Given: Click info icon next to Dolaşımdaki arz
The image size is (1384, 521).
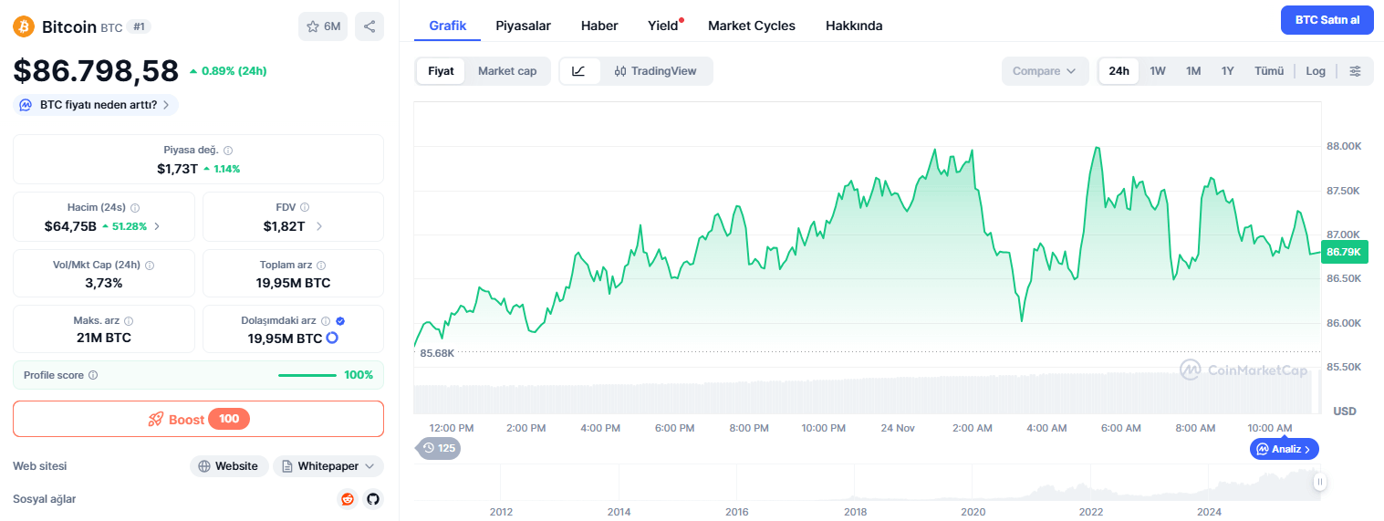Looking at the screenshot, I should [x=326, y=321].
